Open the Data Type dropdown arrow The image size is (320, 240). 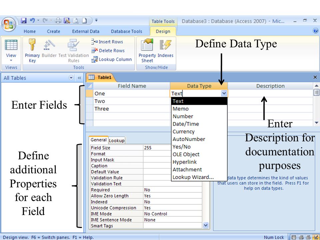[x=224, y=93]
